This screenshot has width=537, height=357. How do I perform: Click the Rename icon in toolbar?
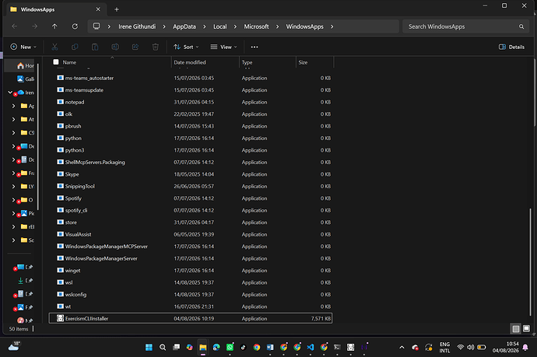tap(115, 47)
